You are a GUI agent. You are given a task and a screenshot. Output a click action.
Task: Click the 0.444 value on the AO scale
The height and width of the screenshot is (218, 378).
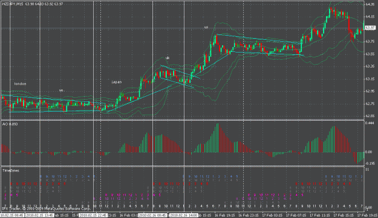pos(370,123)
